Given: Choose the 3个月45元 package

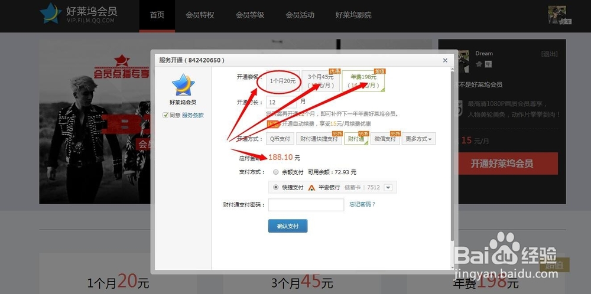Looking at the screenshot, I should tap(321, 81).
